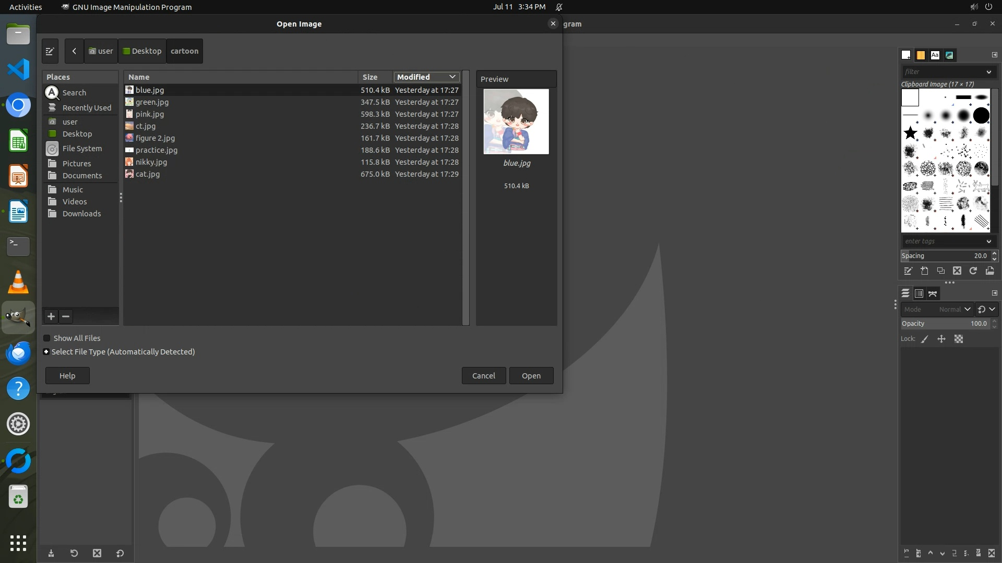Switch to the Channels tab icon
Image resolution: width=1002 pixels, height=563 pixels.
click(x=919, y=293)
